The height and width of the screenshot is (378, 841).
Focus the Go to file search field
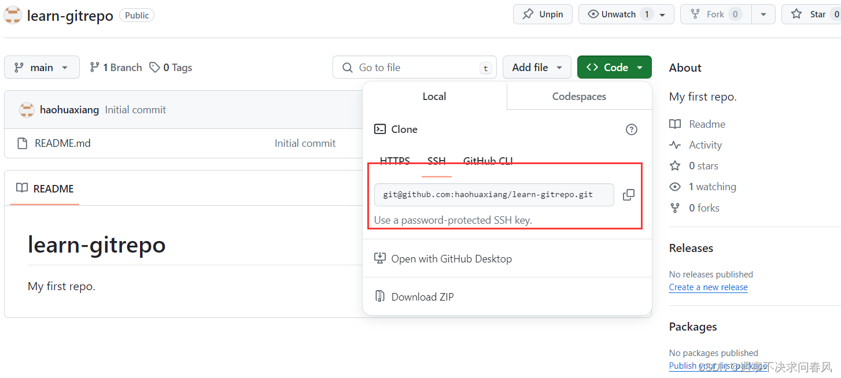[x=415, y=67]
